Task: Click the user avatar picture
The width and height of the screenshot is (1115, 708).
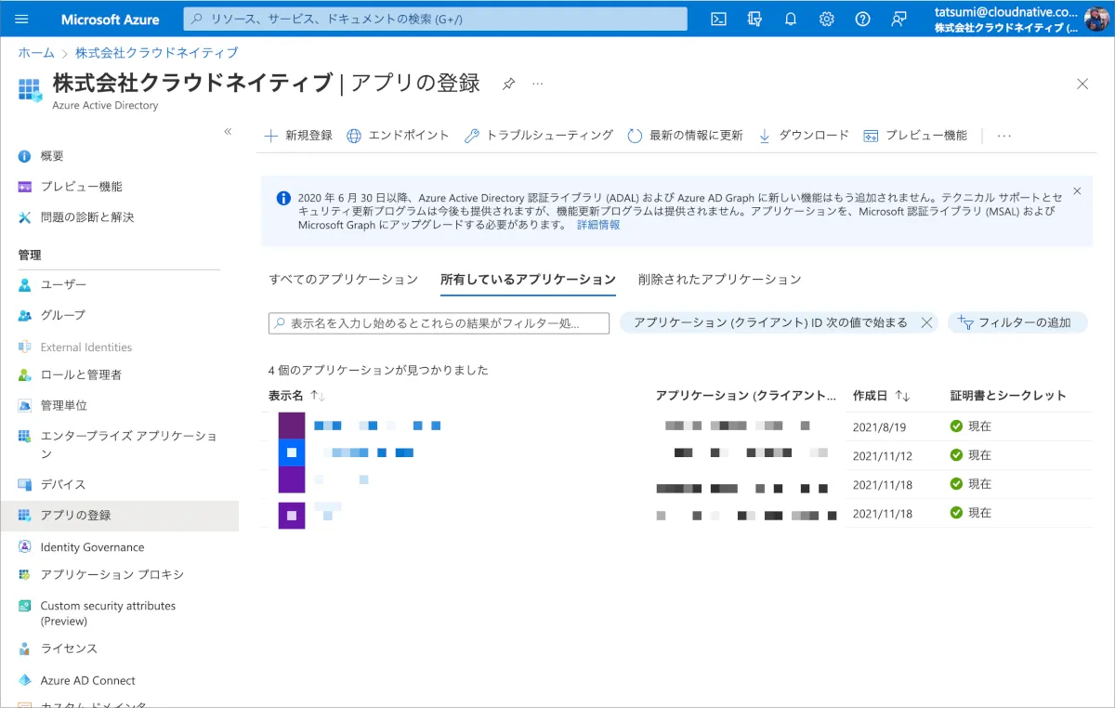Action: click(x=1096, y=19)
